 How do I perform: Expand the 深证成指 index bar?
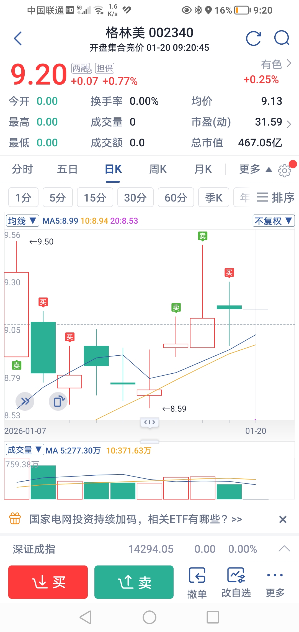pos(284,549)
